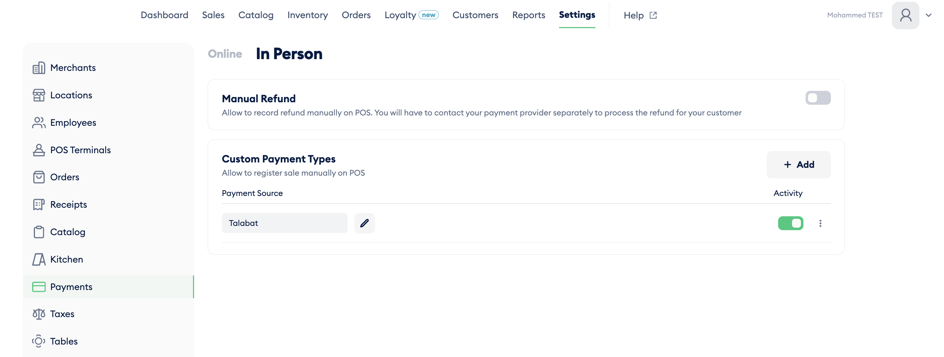
Task: Click the POS Terminals icon
Action: [x=39, y=150]
